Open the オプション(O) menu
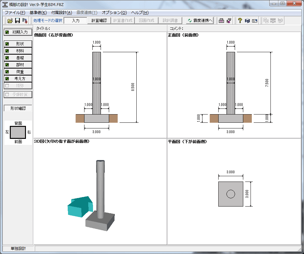This screenshot has width=304, height=254. (114, 13)
